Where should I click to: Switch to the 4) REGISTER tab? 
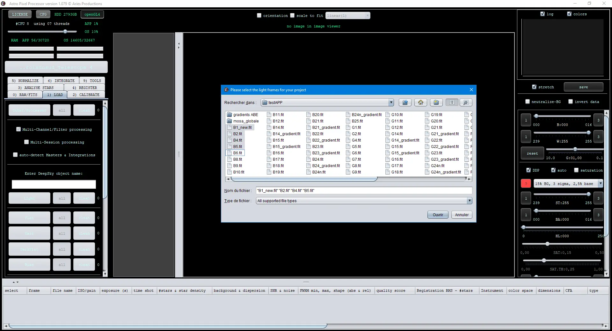point(84,88)
